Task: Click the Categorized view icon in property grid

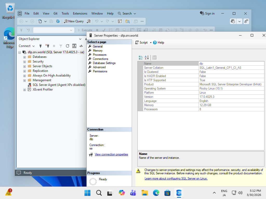Action: pyautogui.click(x=141, y=57)
